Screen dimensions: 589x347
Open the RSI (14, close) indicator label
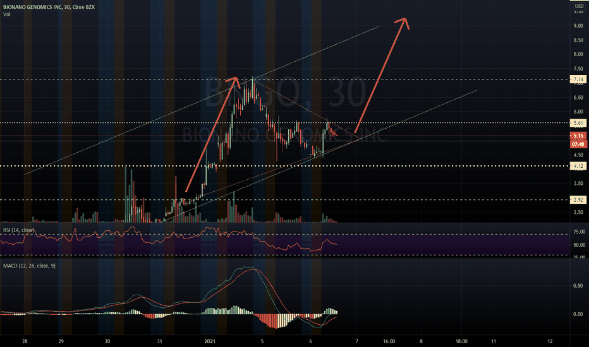click(19, 230)
